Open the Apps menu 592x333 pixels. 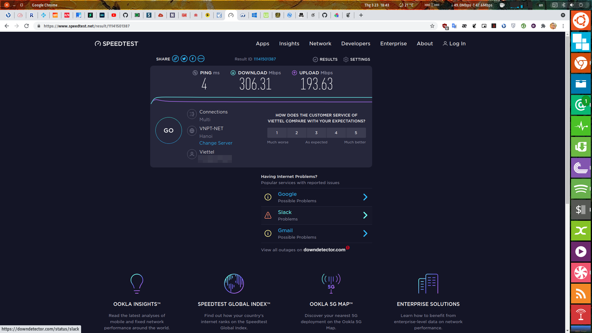[x=263, y=44]
